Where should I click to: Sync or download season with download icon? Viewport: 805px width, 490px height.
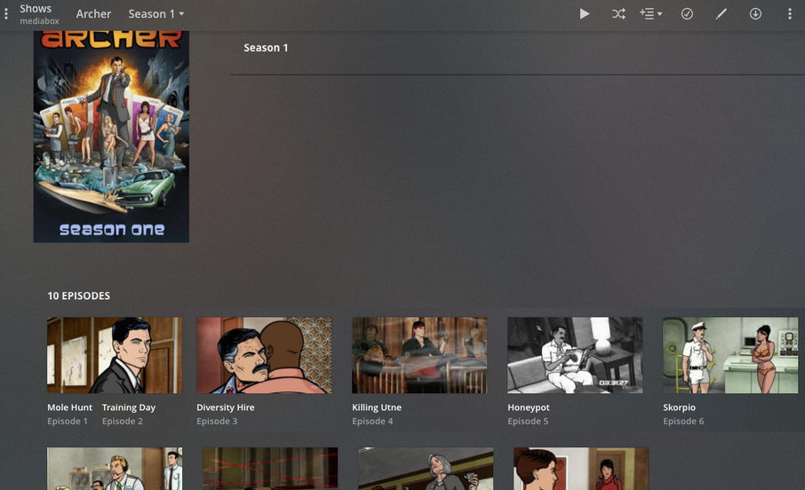tap(755, 14)
